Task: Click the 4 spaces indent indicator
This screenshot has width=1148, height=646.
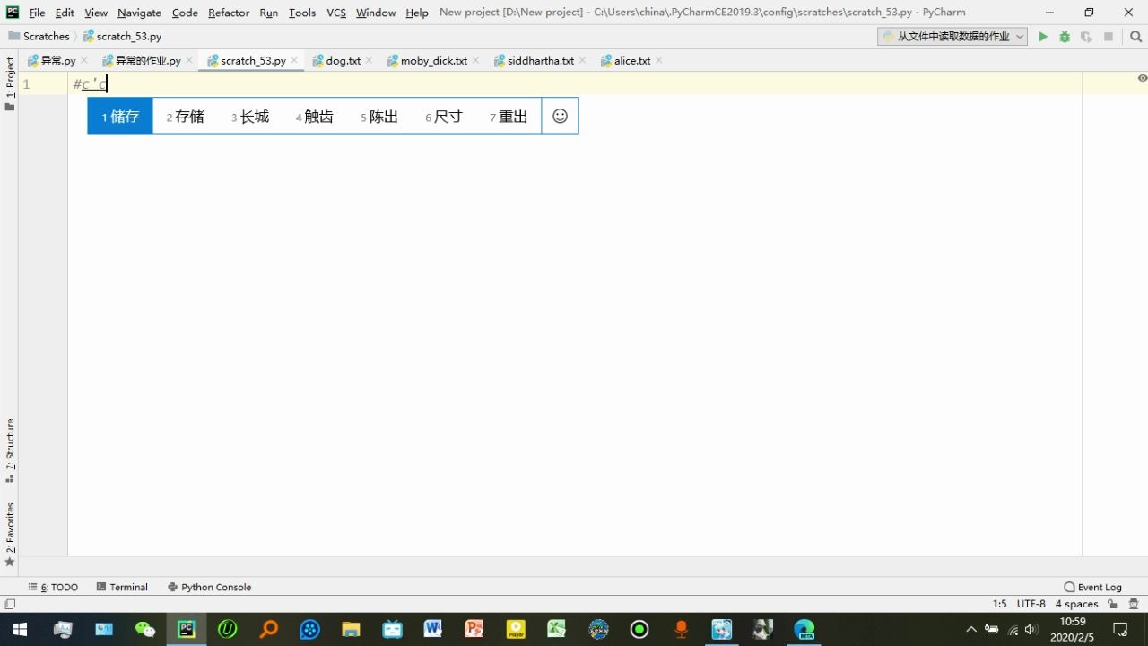Action: pyautogui.click(x=1075, y=604)
